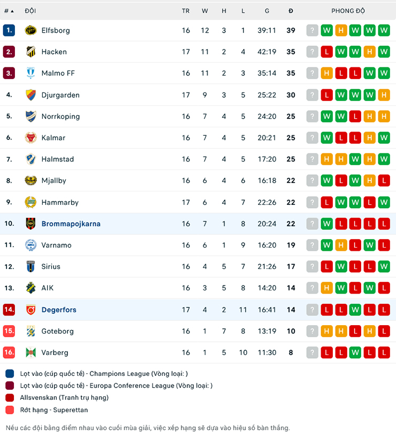Click the ? upcoming match badge for Hacken
The width and height of the screenshot is (396, 439).
point(312,52)
